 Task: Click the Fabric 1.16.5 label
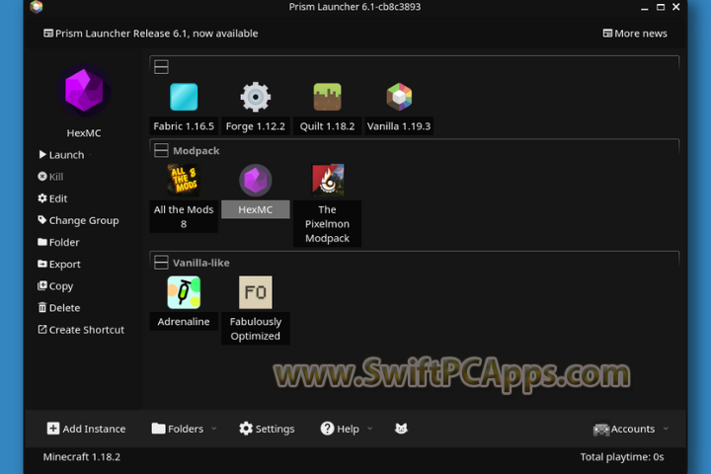[x=184, y=126]
